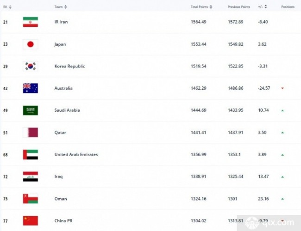301x231 pixels.
Task: Sort by Total Points column
Action: (202, 7)
